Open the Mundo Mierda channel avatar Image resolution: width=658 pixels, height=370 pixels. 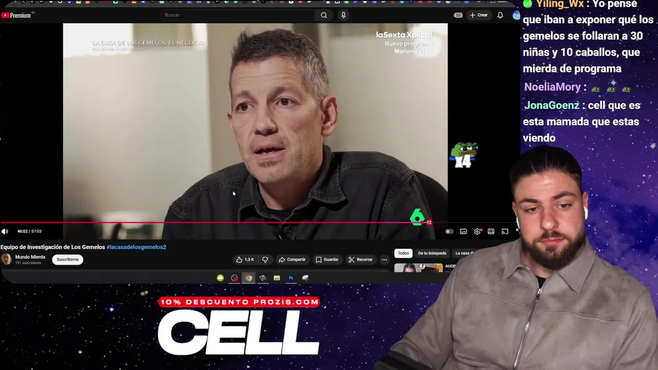[x=6, y=260]
